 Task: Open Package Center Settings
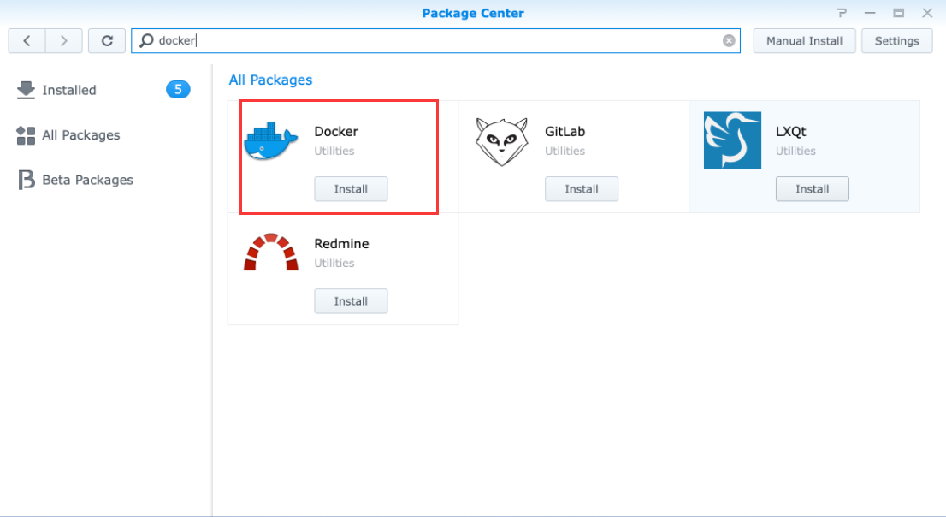(x=896, y=40)
